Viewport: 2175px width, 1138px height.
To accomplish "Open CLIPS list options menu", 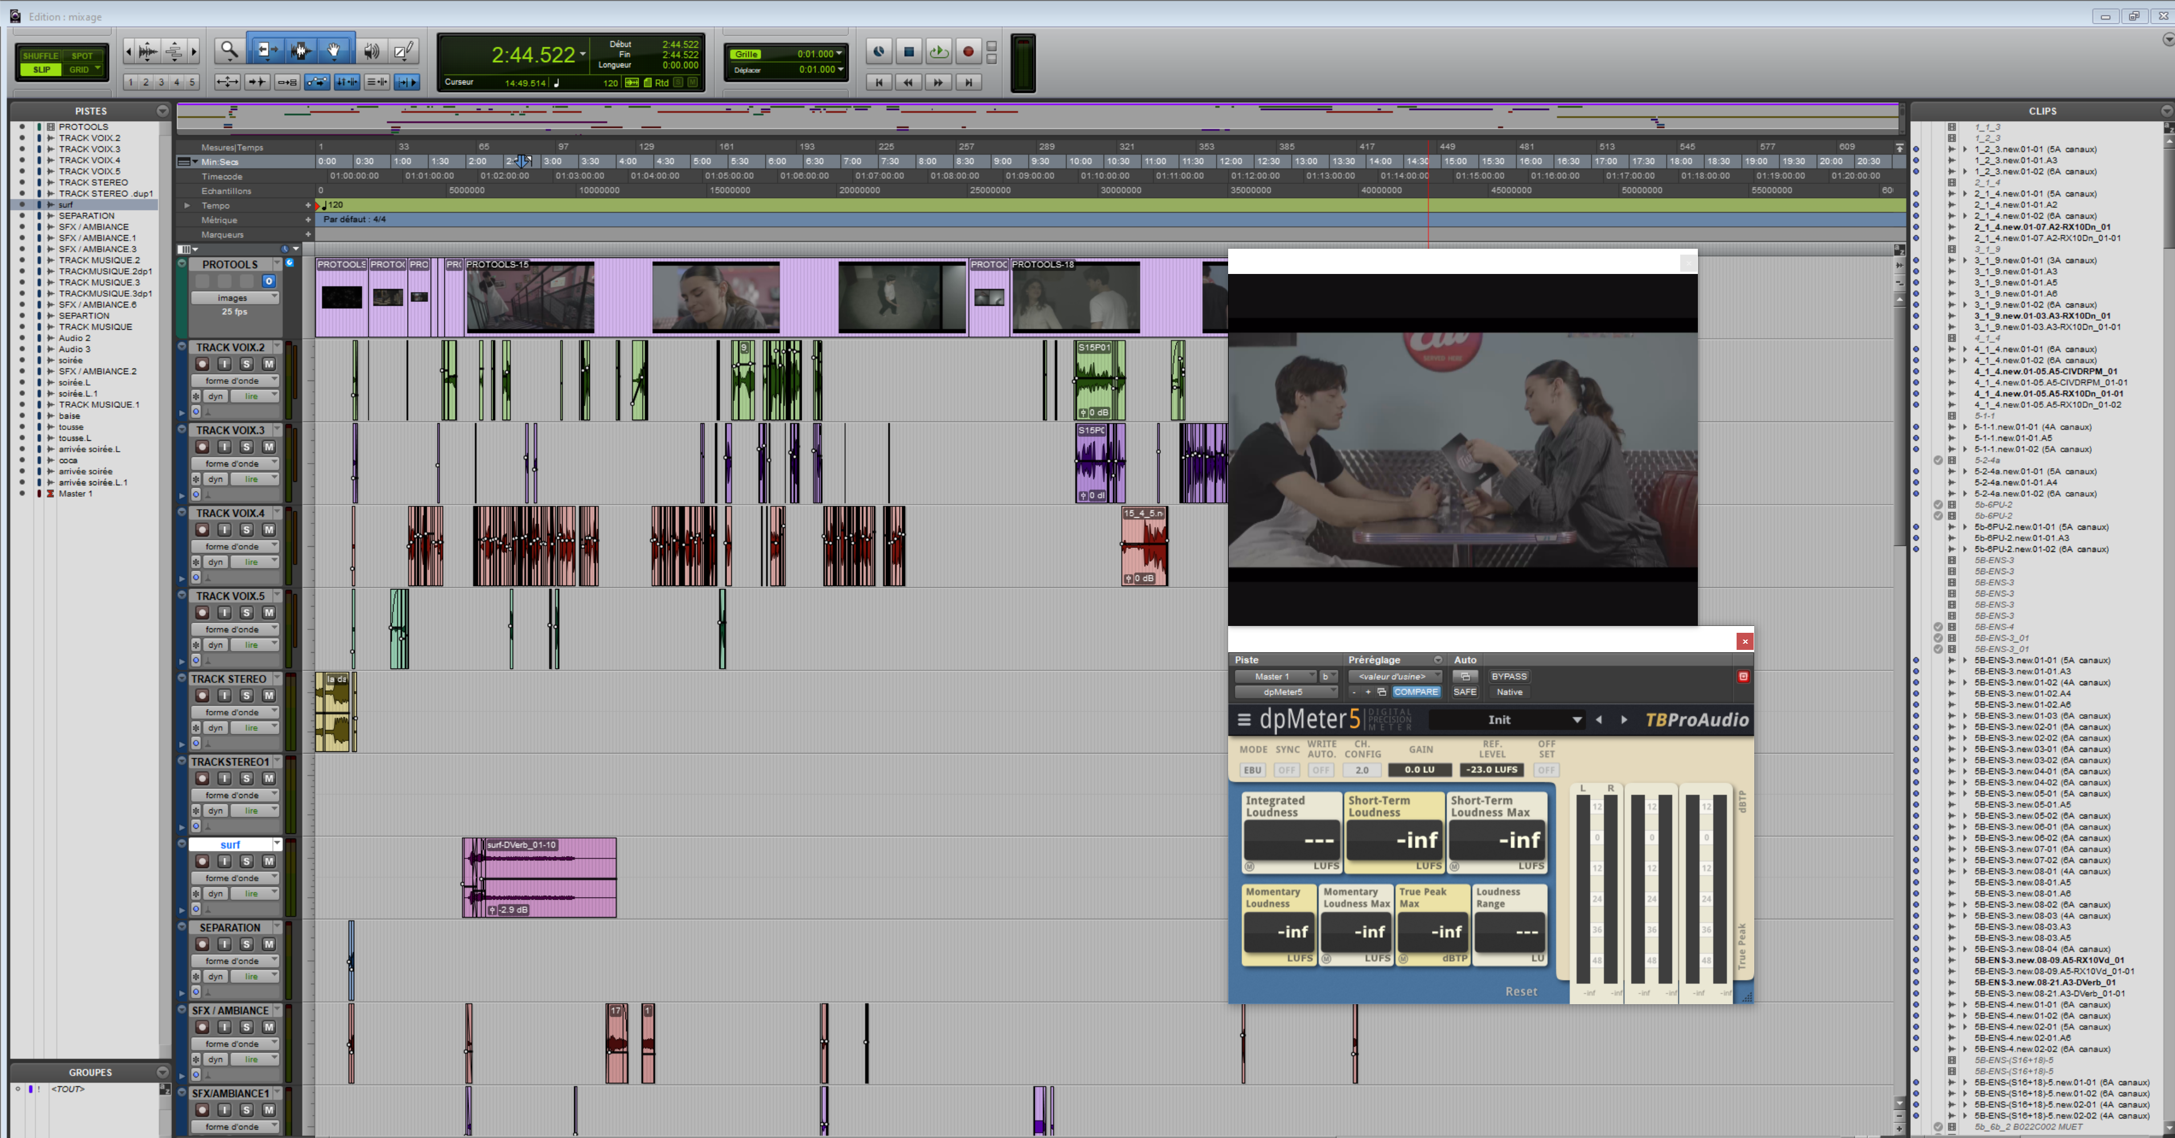I will (2166, 110).
